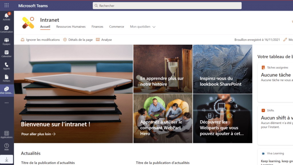This screenshot has height=165, width=293.
Task: Show more apps ellipsis in sidebar
Action: pyautogui.click(x=7, y=103)
